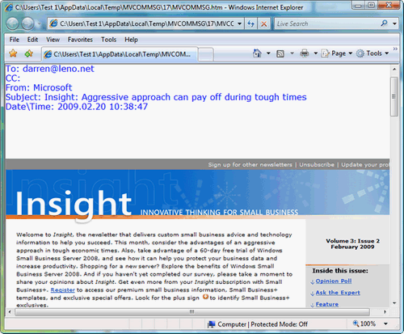Expand the address bar dropdown arrow

(x=239, y=23)
